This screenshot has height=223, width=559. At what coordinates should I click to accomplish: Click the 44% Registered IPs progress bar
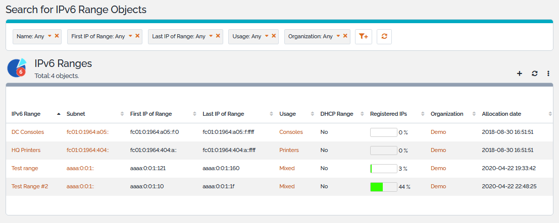(x=383, y=187)
